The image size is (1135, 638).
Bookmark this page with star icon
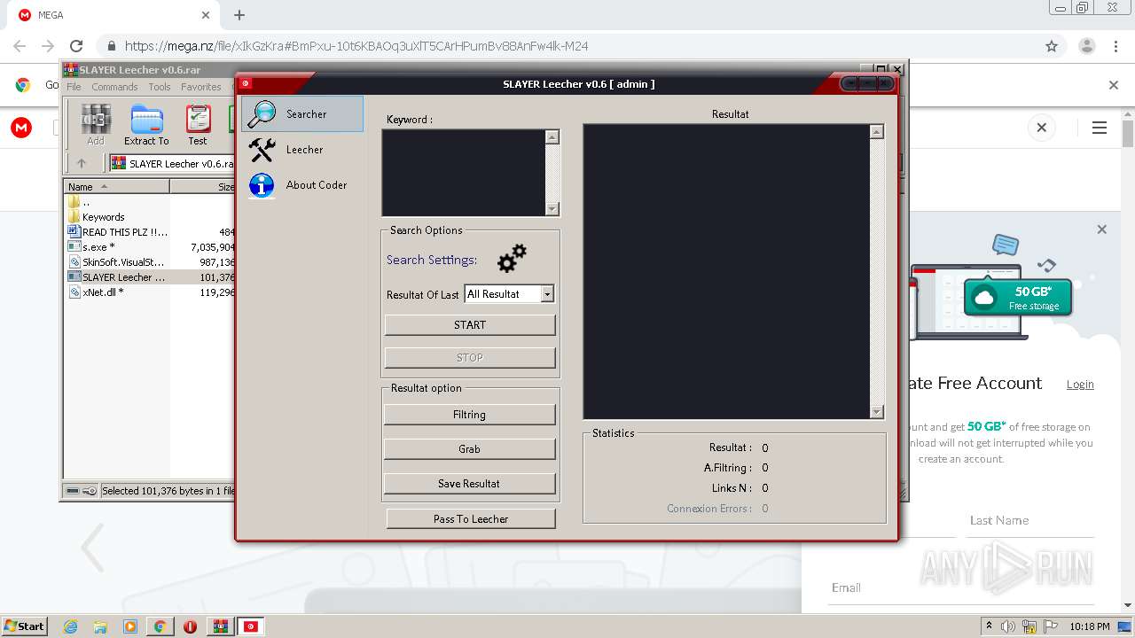[x=1052, y=46]
